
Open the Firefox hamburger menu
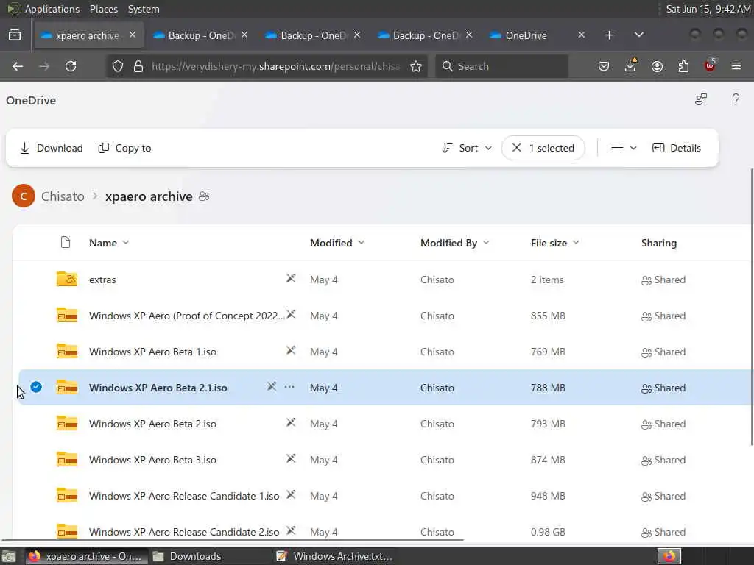point(736,66)
